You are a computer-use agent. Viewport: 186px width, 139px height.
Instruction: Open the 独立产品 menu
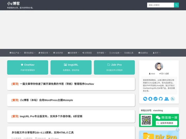(x=16, y=53)
